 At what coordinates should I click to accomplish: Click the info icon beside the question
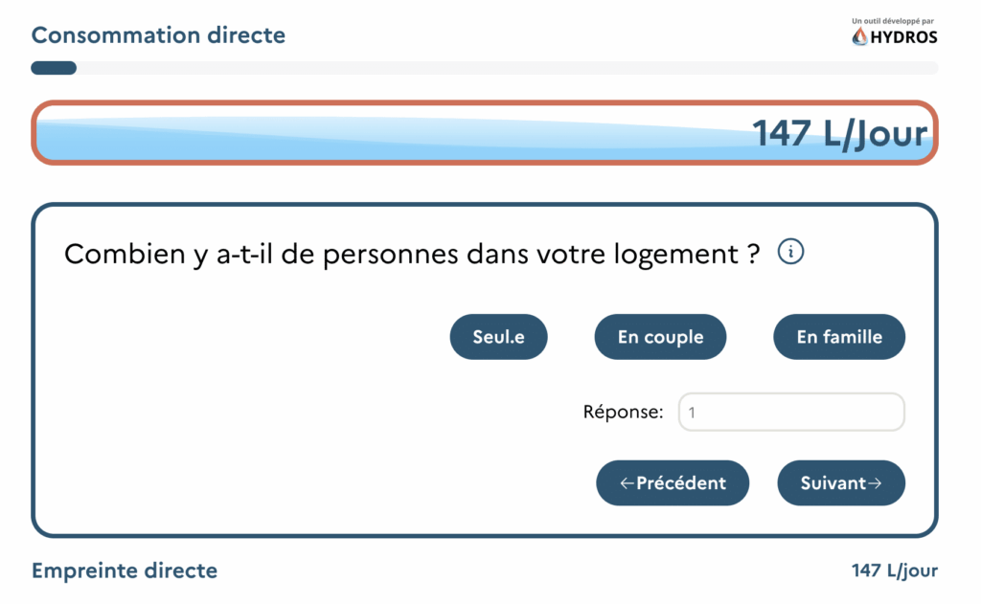pos(790,253)
